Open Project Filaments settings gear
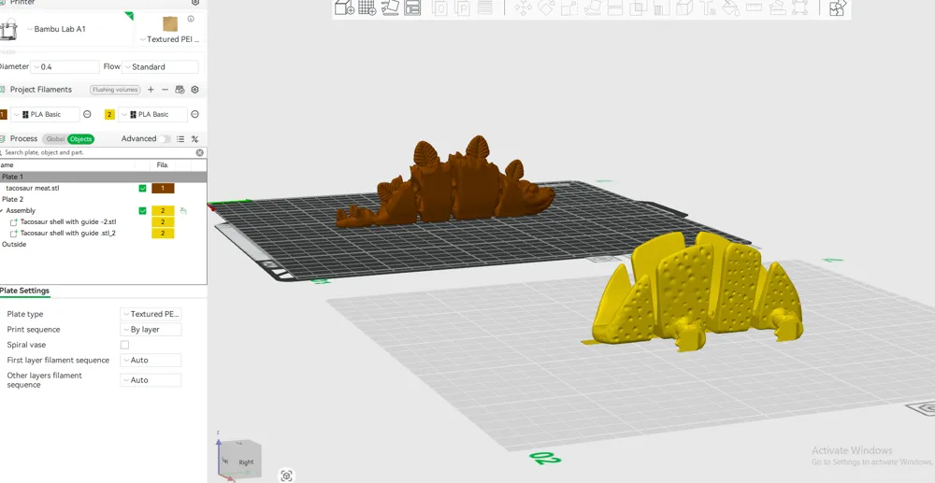Viewport: 935px width, 483px height. pyautogui.click(x=194, y=90)
